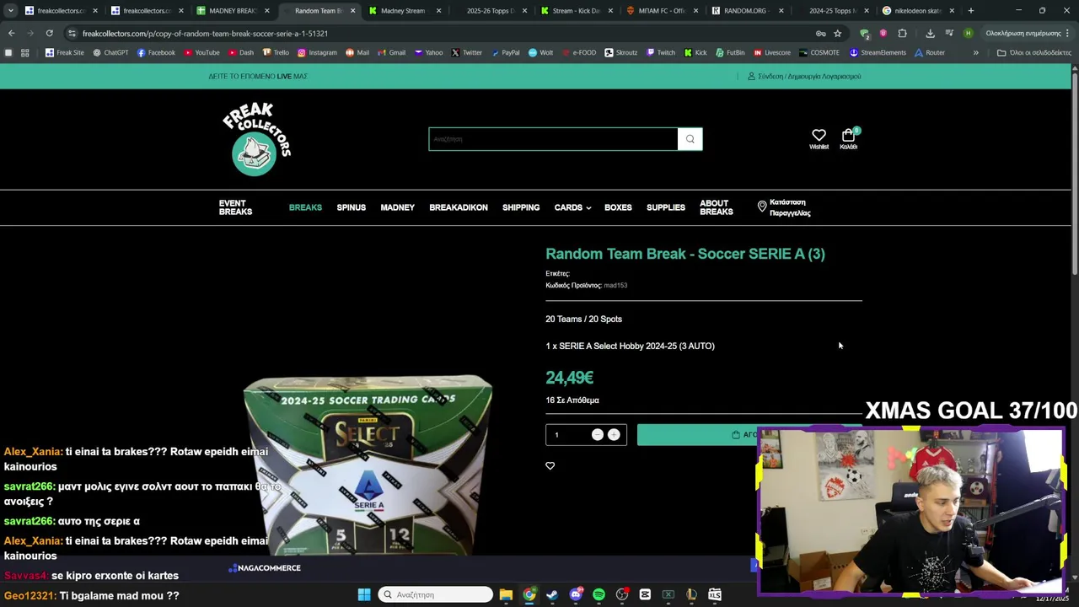Bookmark this page with the star icon
The height and width of the screenshot is (607, 1079).
[x=837, y=34]
